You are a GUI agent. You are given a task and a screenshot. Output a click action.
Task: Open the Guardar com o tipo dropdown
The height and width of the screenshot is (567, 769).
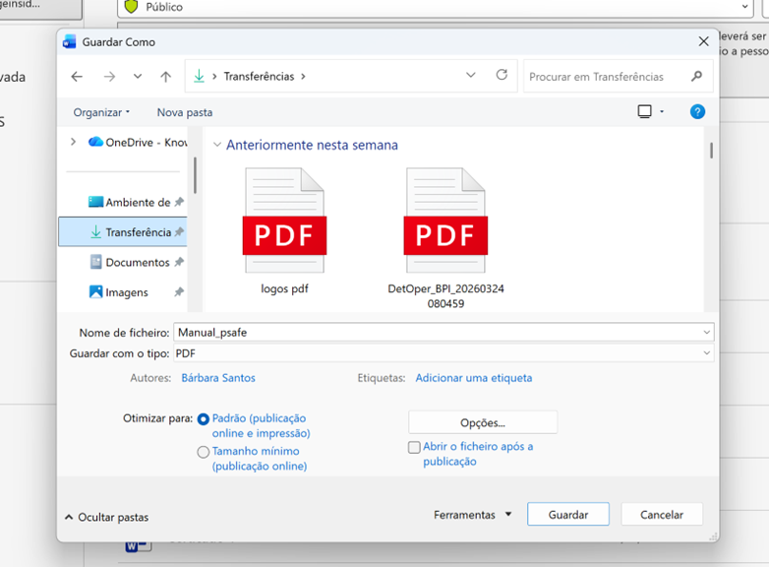443,353
